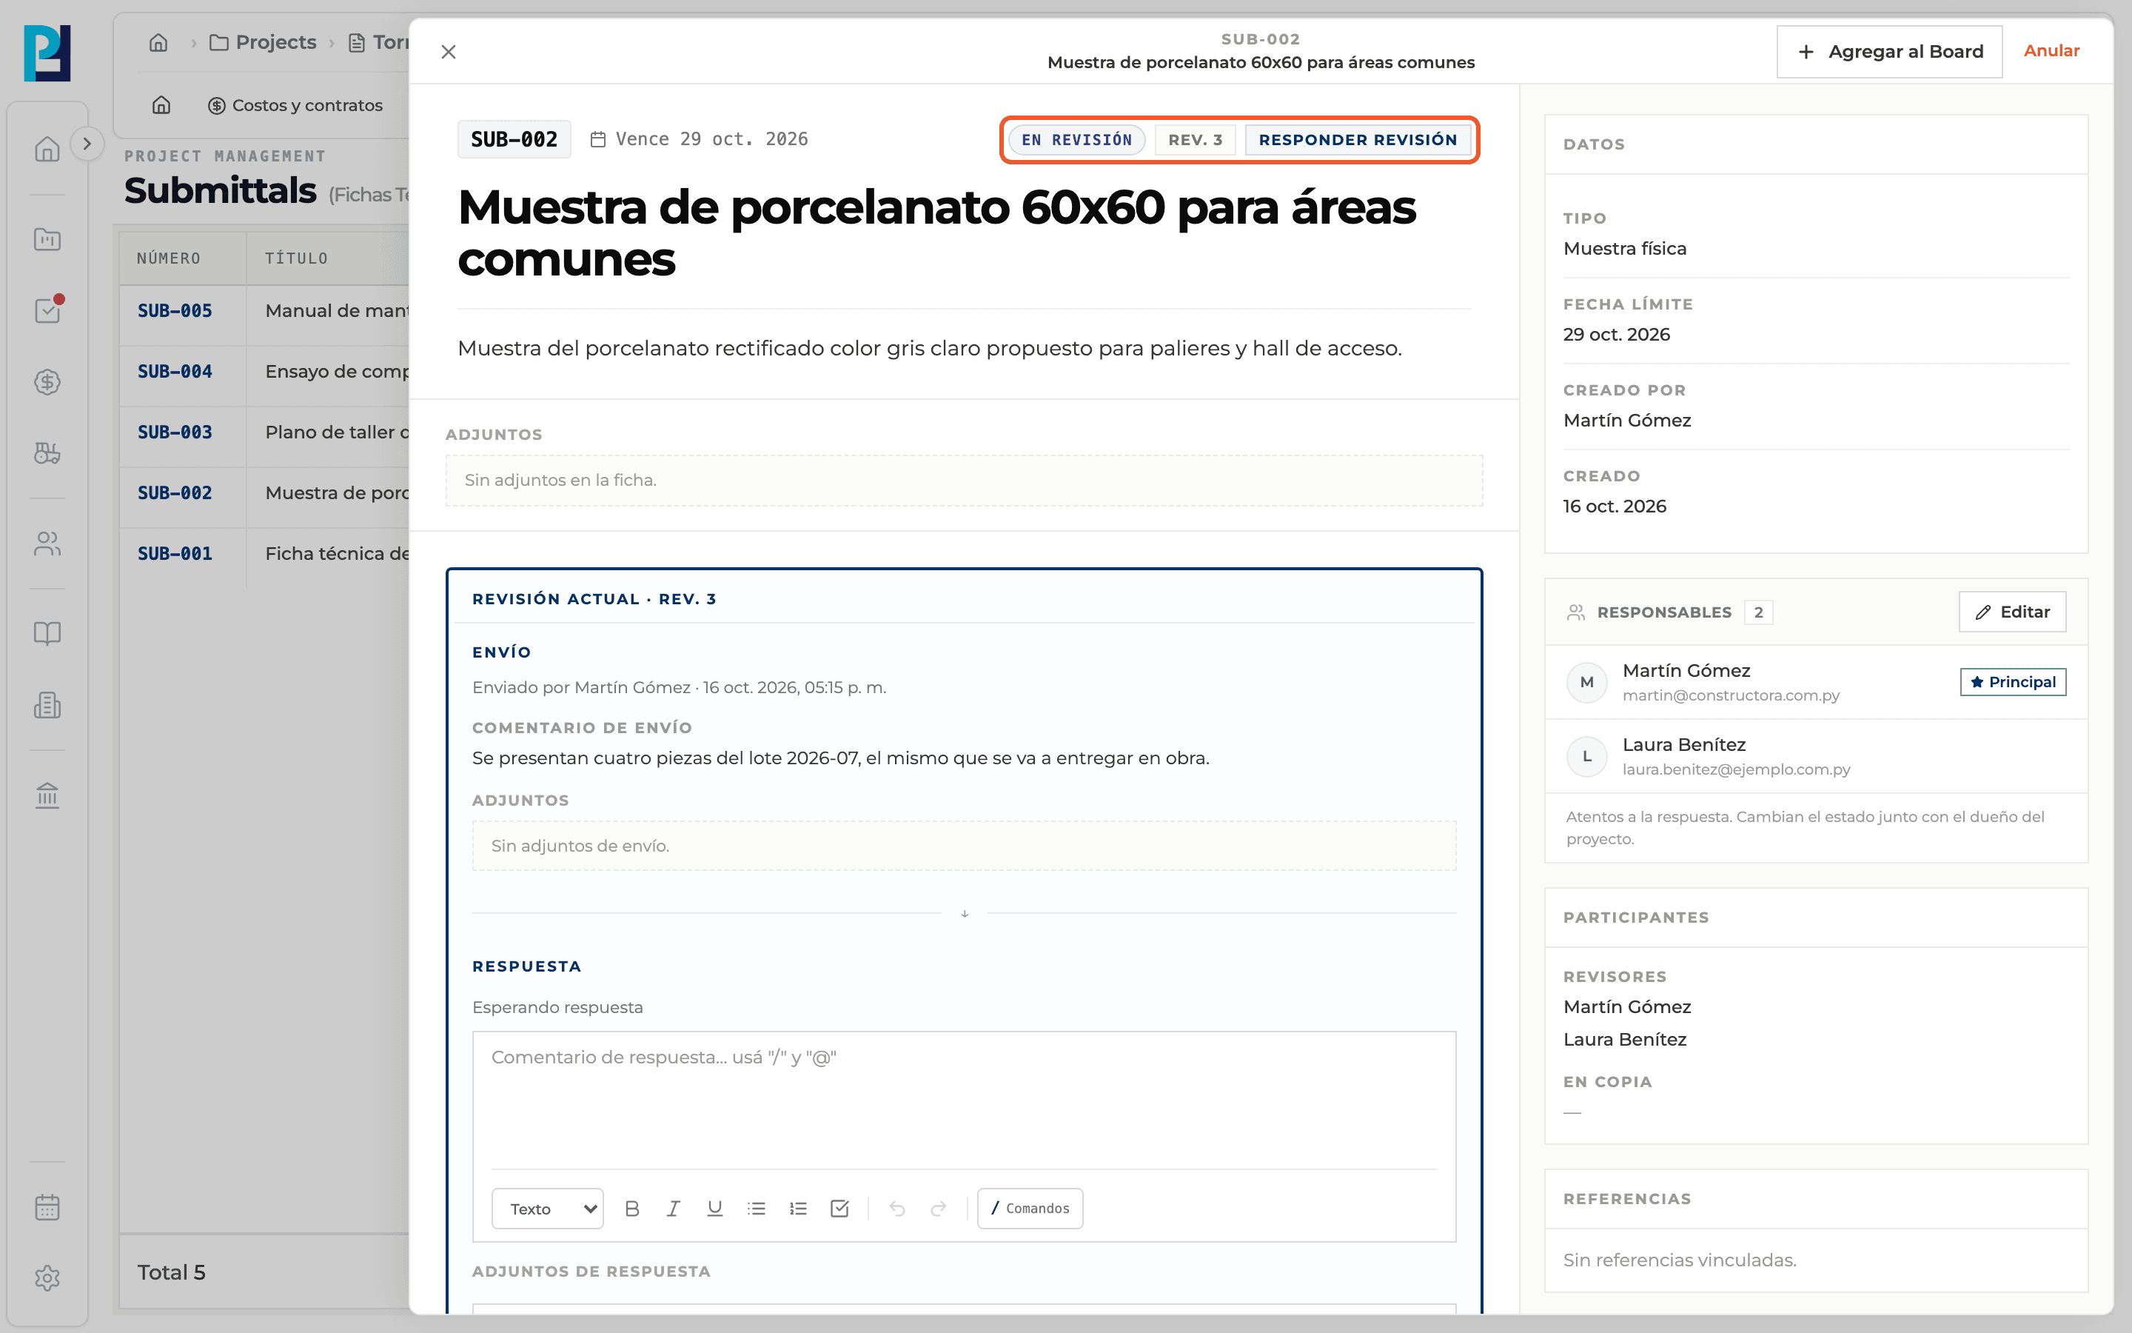This screenshot has height=1333, width=2132.
Task: Open tasks icon with red notification dot
Action: (x=47, y=310)
